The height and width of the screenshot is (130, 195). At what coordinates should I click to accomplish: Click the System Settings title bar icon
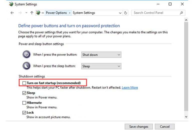pos(11,4)
